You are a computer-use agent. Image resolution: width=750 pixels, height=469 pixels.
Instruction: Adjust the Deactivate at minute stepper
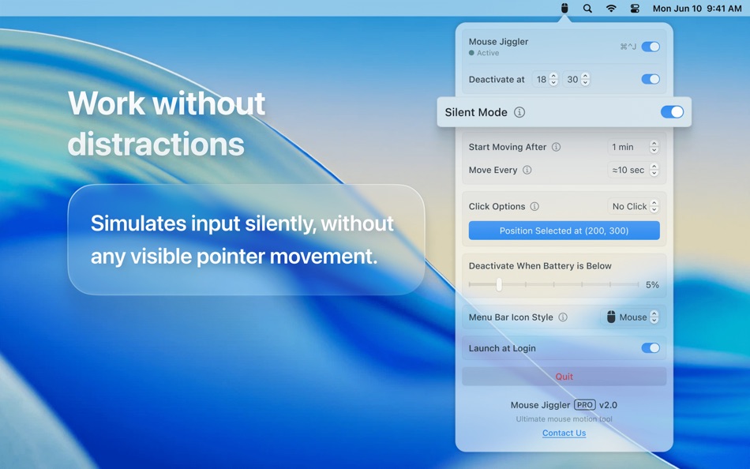point(585,80)
